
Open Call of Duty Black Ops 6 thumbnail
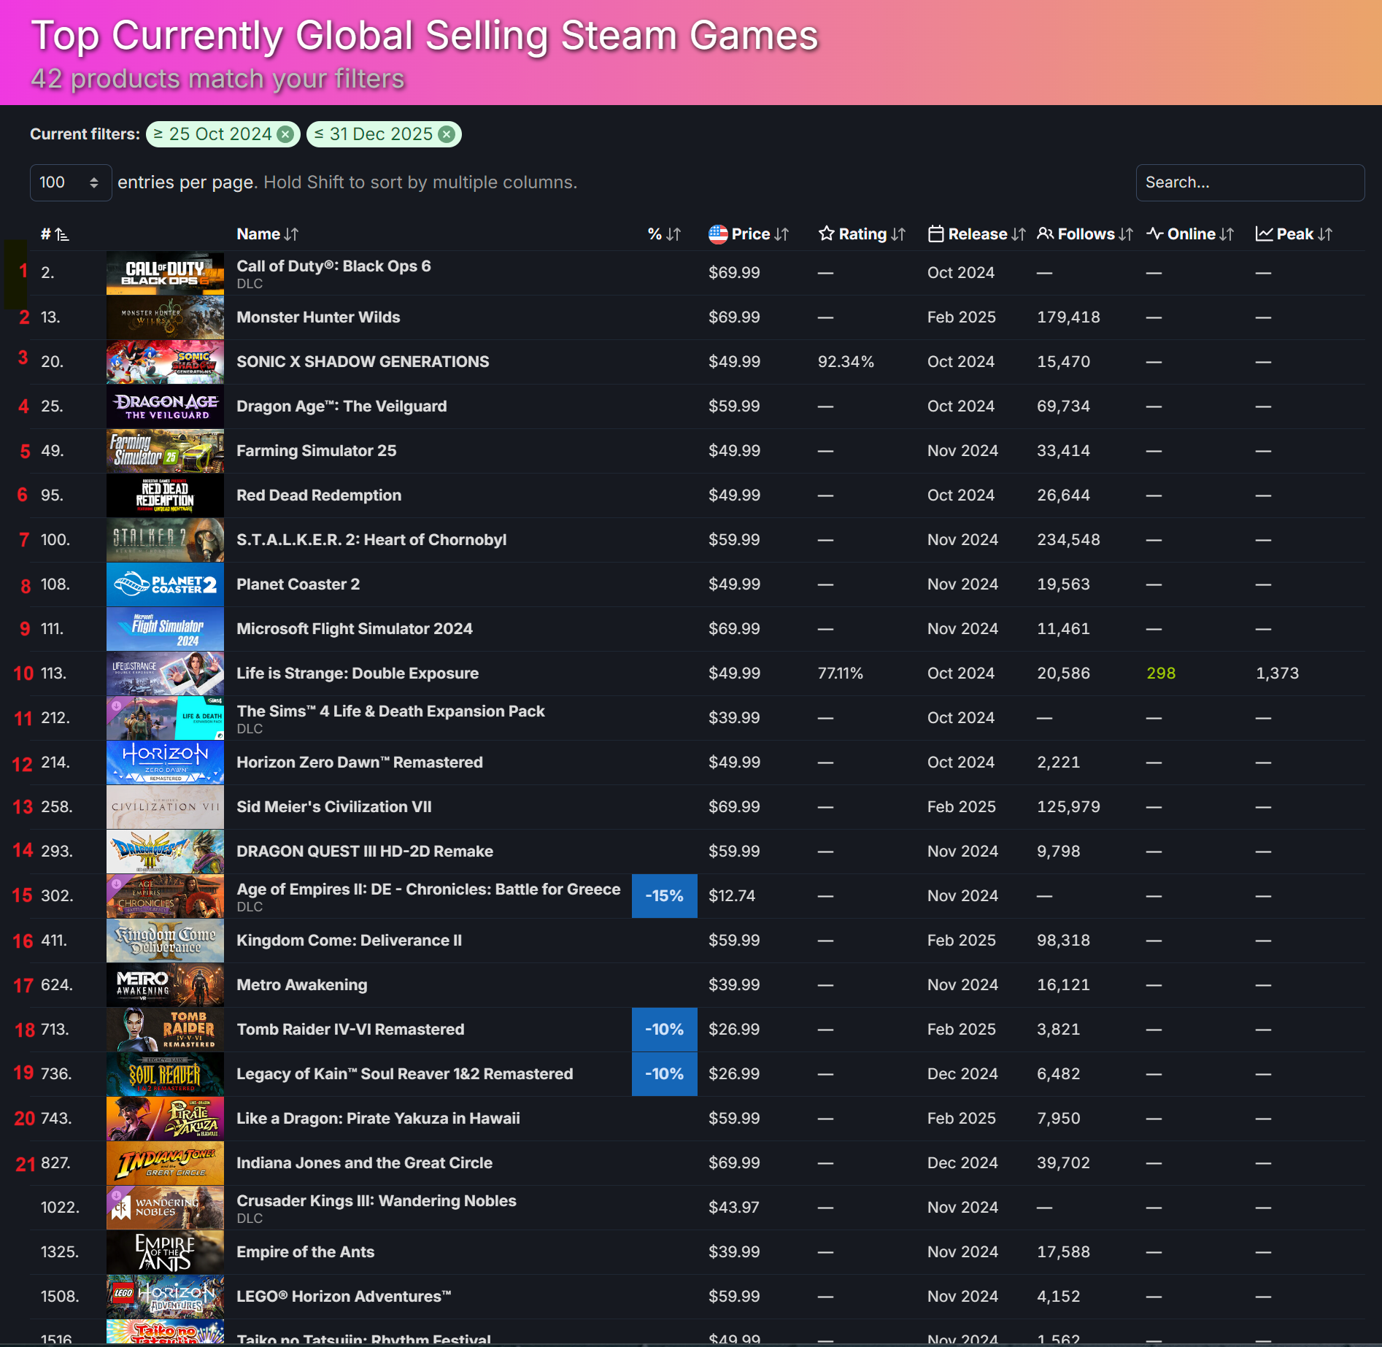[165, 273]
